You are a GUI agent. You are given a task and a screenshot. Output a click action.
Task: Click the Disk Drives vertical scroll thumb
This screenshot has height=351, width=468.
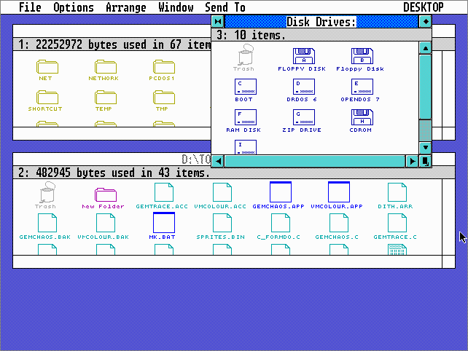click(425, 87)
